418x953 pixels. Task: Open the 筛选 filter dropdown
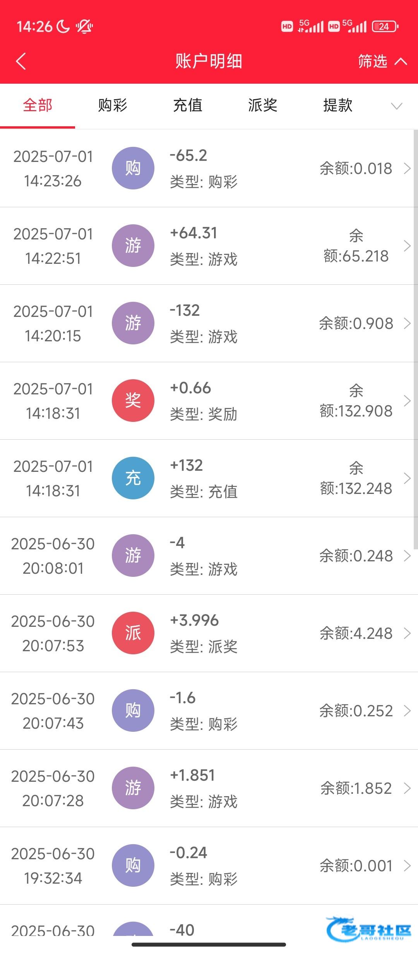pyautogui.click(x=382, y=62)
